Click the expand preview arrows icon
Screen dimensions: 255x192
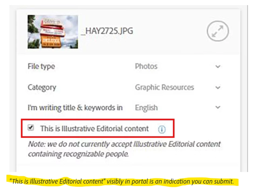tap(218, 31)
